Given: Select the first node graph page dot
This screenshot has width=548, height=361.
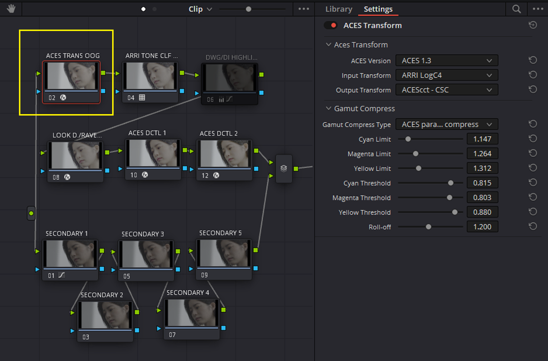Looking at the screenshot, I should pos(143,9).
